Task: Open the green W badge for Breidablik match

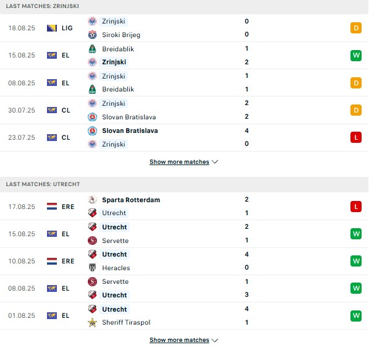Action: click(356, 55)
